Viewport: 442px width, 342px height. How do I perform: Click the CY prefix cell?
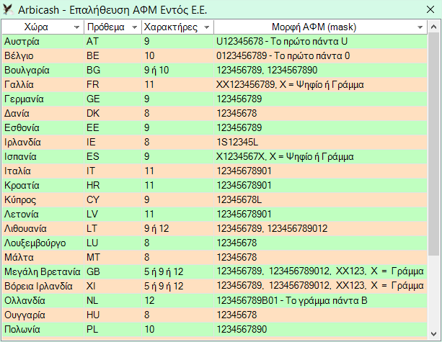112,199
